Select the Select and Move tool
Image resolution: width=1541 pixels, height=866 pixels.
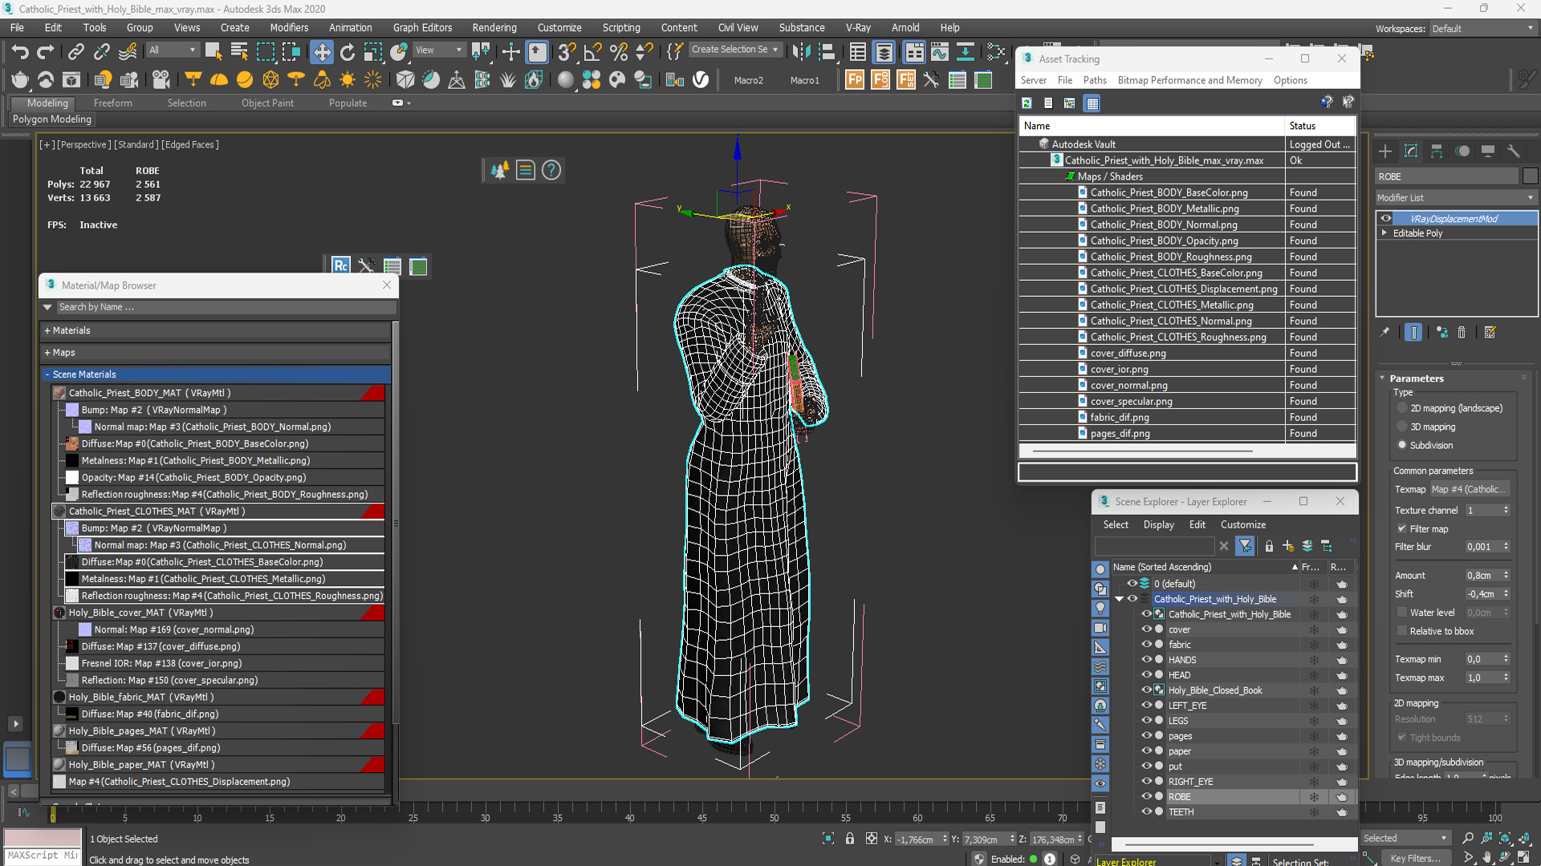pos(321,52)
